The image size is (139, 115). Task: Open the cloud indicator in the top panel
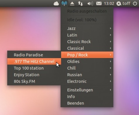point(56,4)
